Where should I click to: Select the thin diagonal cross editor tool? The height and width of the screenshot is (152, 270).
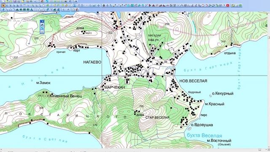pos(178,5)
